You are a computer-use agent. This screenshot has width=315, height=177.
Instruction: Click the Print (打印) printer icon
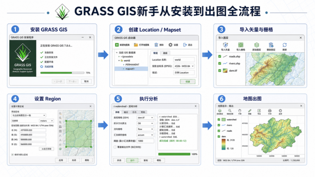coord(270,111)
